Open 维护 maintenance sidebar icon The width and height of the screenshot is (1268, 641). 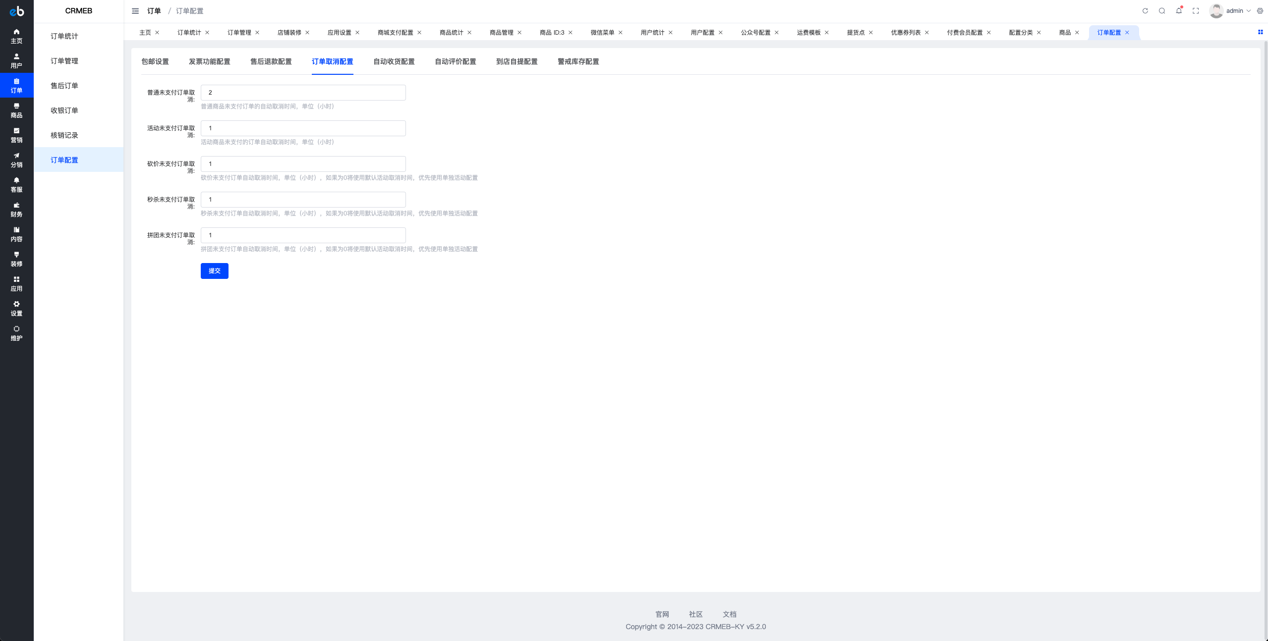[16, 333]
